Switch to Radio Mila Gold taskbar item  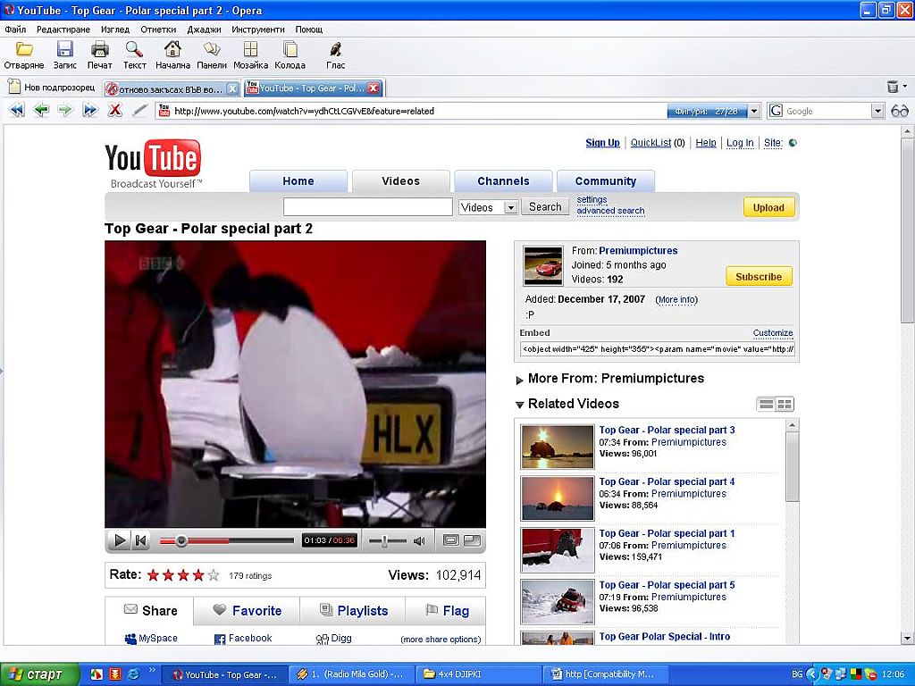[351, 674]
